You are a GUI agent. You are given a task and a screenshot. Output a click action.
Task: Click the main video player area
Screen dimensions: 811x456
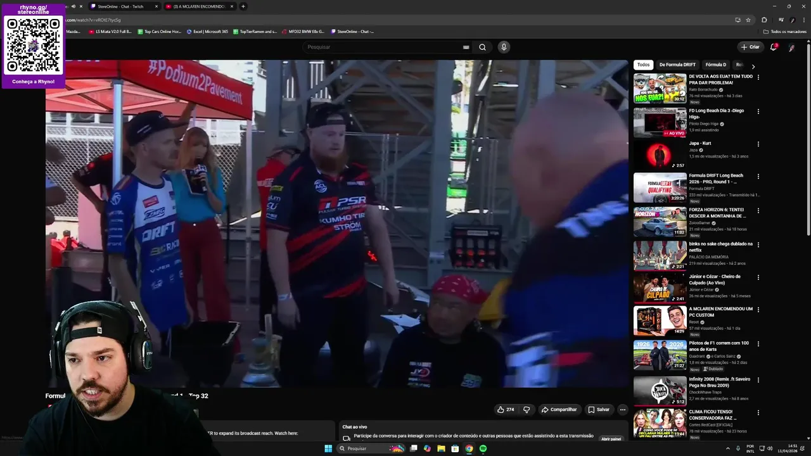click(x=336, y=224)
